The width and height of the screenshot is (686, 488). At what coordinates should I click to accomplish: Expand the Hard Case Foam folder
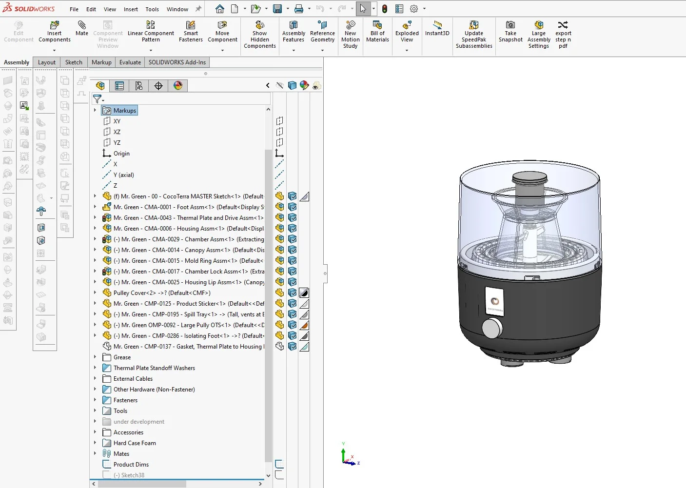[x=95, y=443]
